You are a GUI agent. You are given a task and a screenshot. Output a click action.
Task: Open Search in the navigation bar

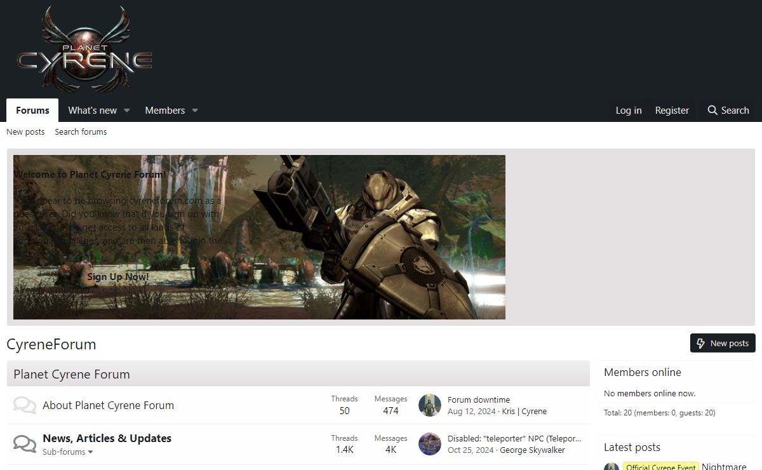728,111
